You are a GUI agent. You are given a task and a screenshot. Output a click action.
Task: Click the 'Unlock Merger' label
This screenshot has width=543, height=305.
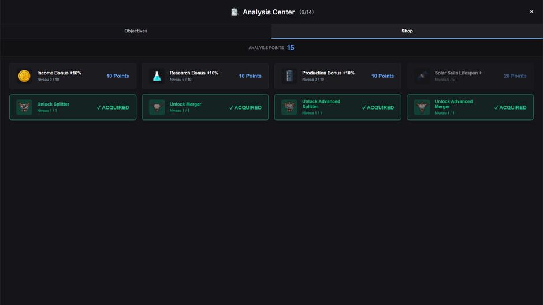click(185, 104)
